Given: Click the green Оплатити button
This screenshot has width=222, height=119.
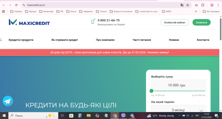Looking at the screenshot, I should tap(201, 22).
